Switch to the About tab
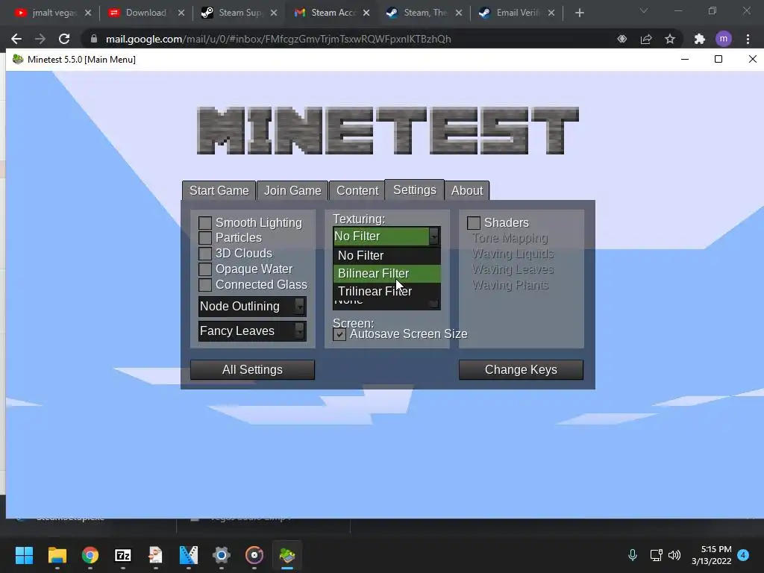This screenshot has height=573, width=764. (x=467, y=190)
